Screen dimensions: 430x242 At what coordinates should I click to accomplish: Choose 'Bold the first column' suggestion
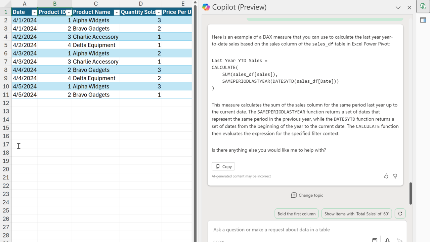click(x=296, y=214)
